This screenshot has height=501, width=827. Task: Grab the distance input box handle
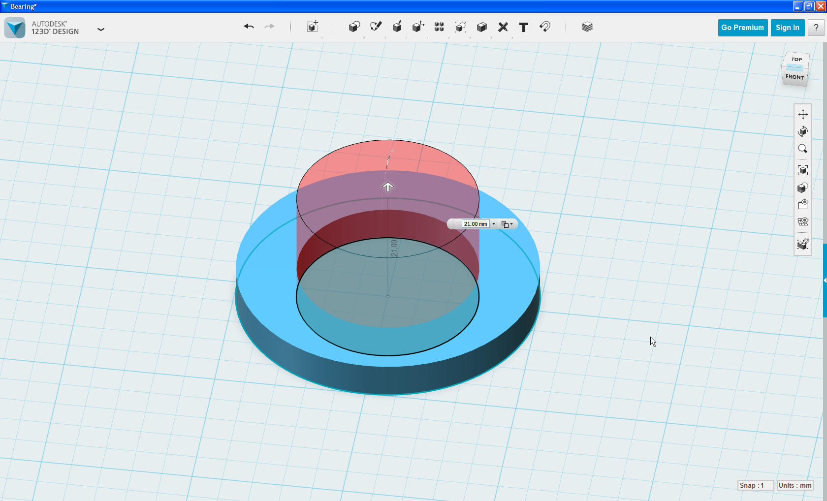click(x=453, y=224)
